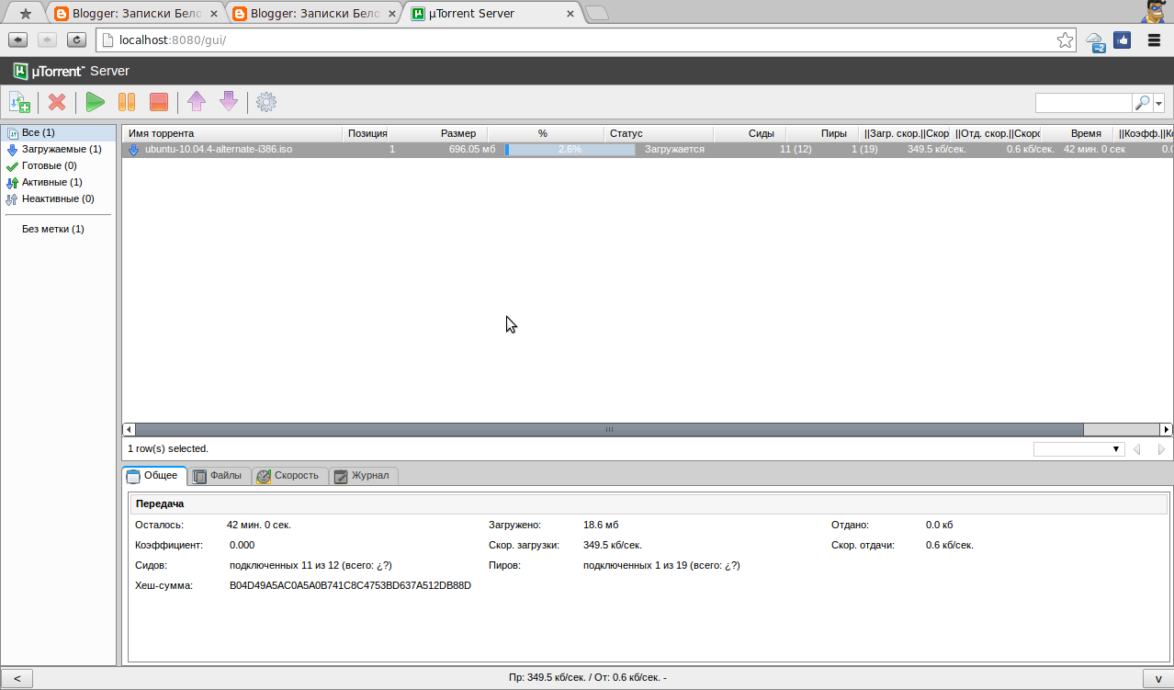This screenshot has width=1174, height=690.
Task: Select the Активные (1) category
Action: point(59,182)
